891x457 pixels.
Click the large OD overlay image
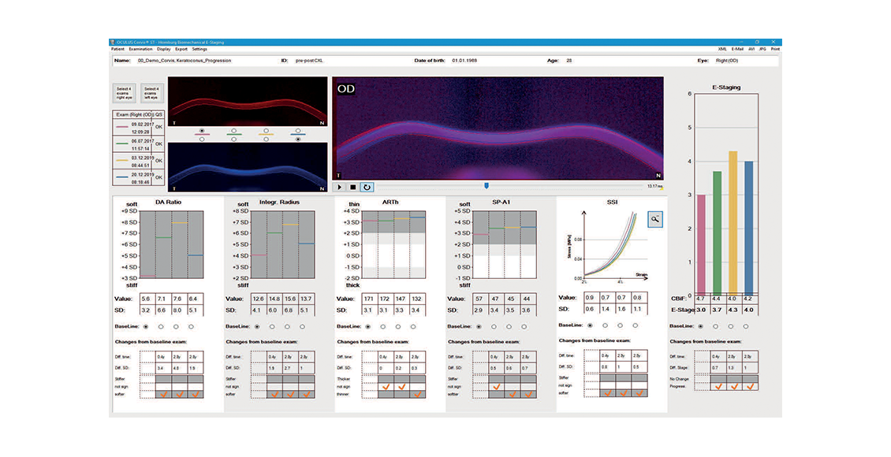[498, 128]
